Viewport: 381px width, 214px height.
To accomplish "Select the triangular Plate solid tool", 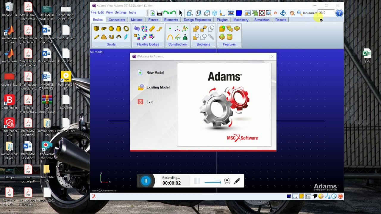I will 104,37.
